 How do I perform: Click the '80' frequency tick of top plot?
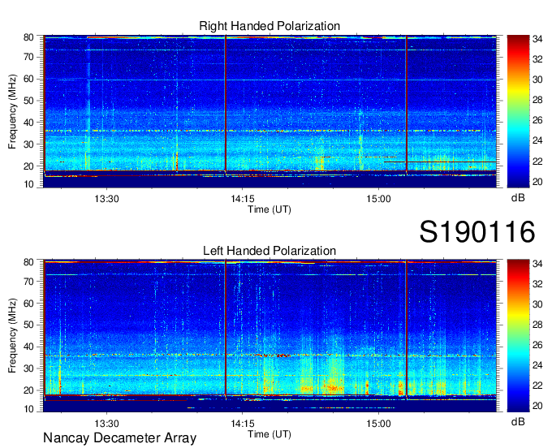point(28,37)
